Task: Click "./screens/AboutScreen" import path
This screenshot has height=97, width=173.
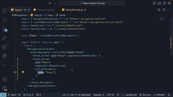Action: [69, 29]
